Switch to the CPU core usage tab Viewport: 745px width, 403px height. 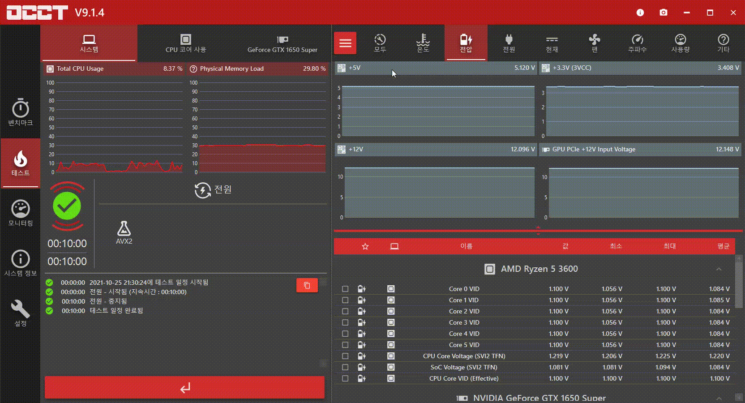click(x=185, y=43)
